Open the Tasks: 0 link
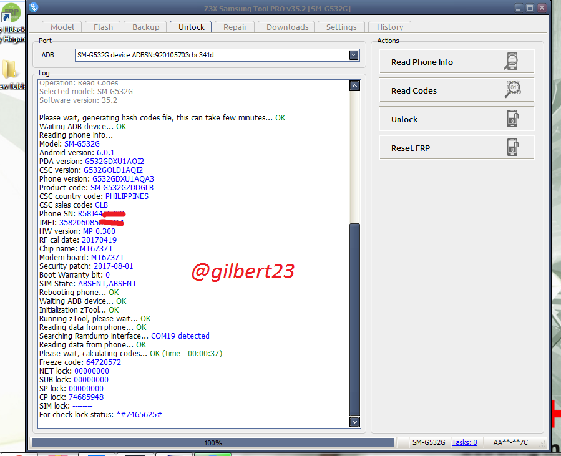The width and height of the screenshot is (561, 456). click(x=464, y=442)
